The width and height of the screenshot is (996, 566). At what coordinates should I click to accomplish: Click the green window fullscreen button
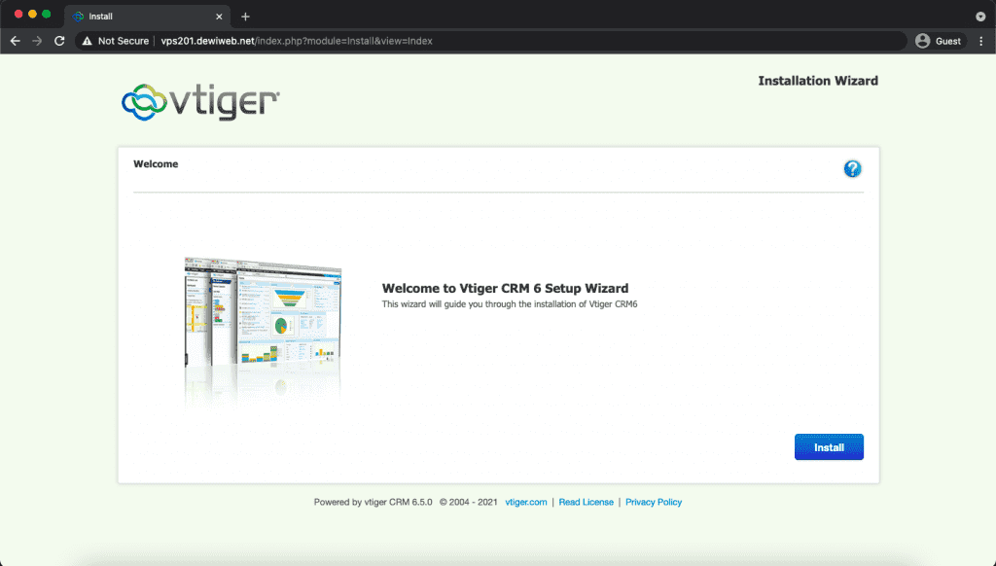[x=47, y=14]
